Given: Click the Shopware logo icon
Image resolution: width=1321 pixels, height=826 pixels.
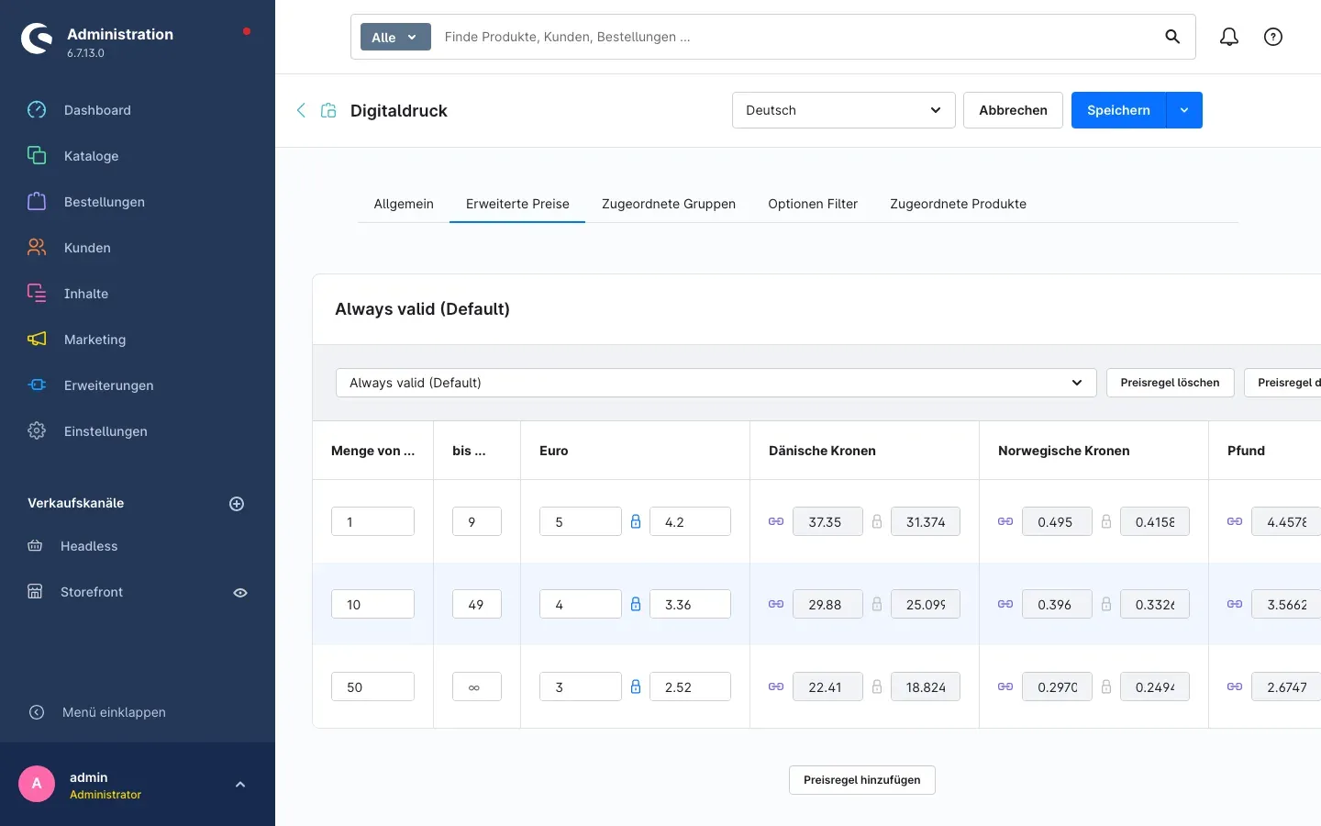Looking at the screenshot, I should click(x=37, y=39).
